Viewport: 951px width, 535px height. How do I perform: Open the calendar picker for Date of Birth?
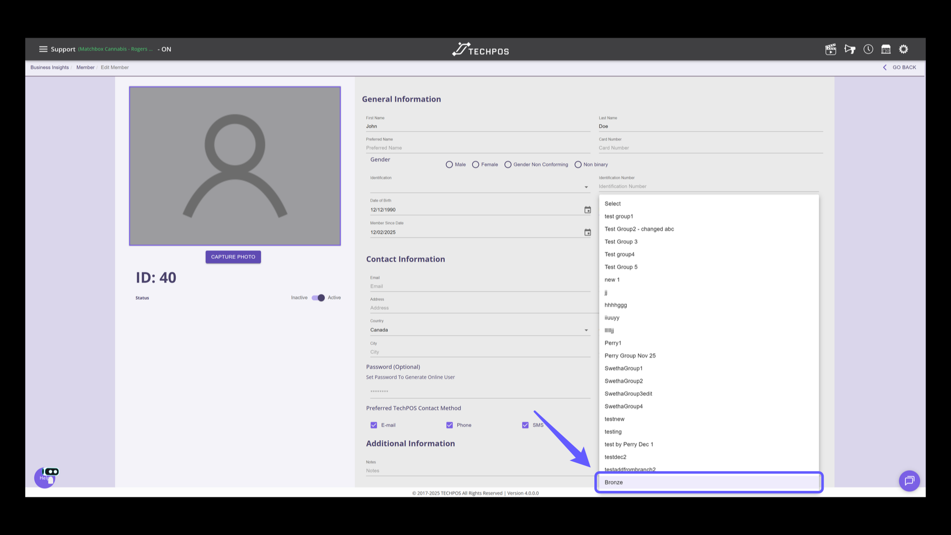[587, 210]
